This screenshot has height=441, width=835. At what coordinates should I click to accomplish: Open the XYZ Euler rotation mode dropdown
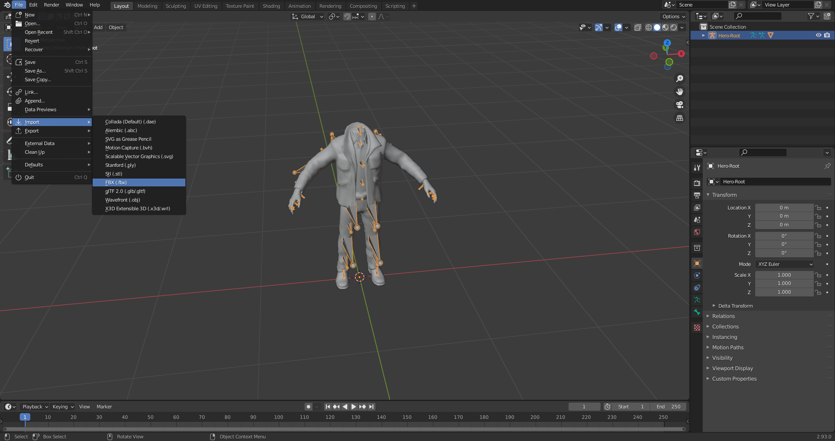click(785, 264)
